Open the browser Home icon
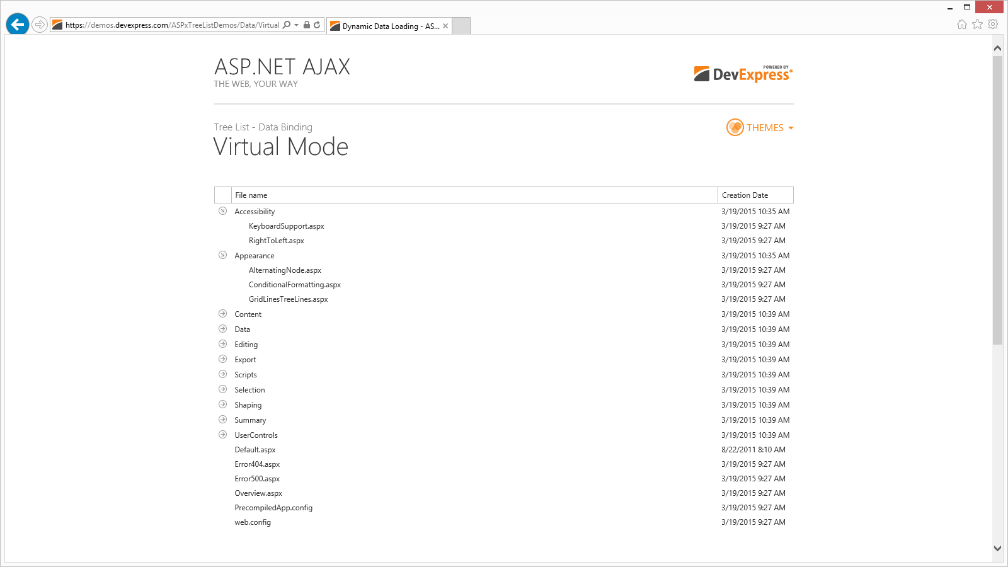 [961, 25]
